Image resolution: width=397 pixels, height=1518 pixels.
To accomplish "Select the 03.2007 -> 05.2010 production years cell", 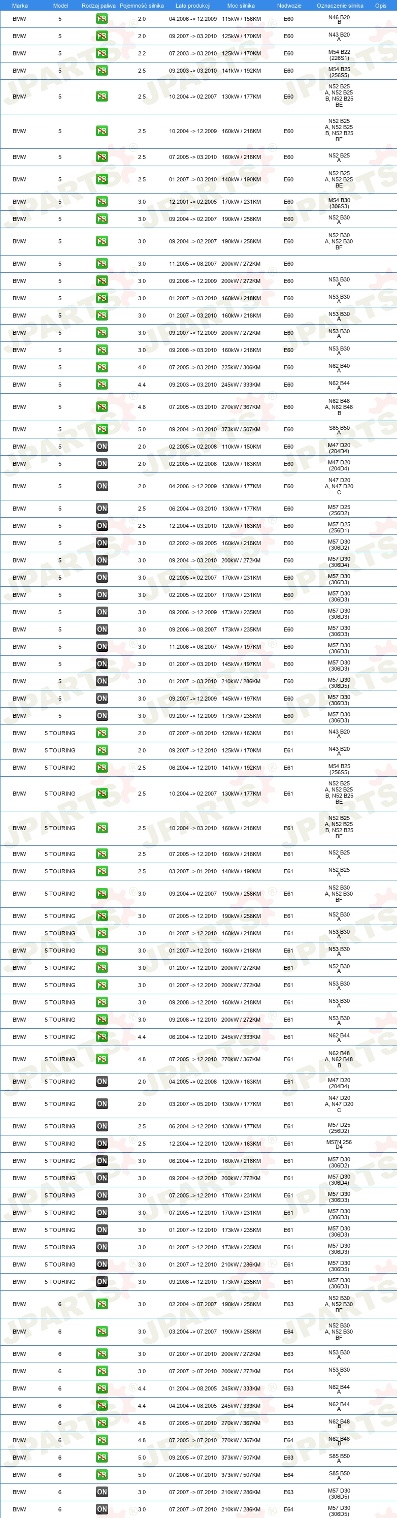I will point(192,1104).
